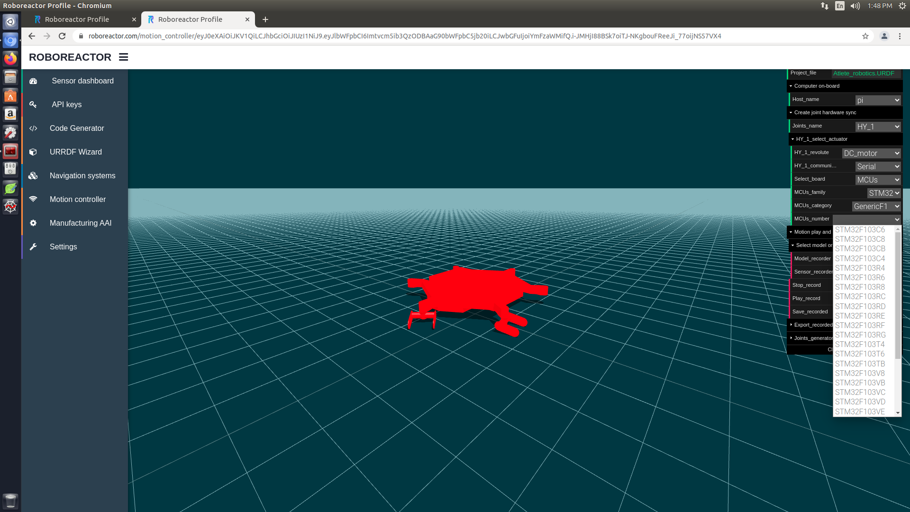Viewport: 910px width, 512px height.
Task: Open the hamburger menu beside ROBOREACTOR
Action: [124, 57]
